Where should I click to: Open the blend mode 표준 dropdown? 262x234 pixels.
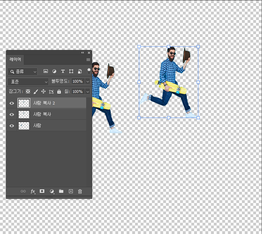pyautogui.click(x=28, y=82)
